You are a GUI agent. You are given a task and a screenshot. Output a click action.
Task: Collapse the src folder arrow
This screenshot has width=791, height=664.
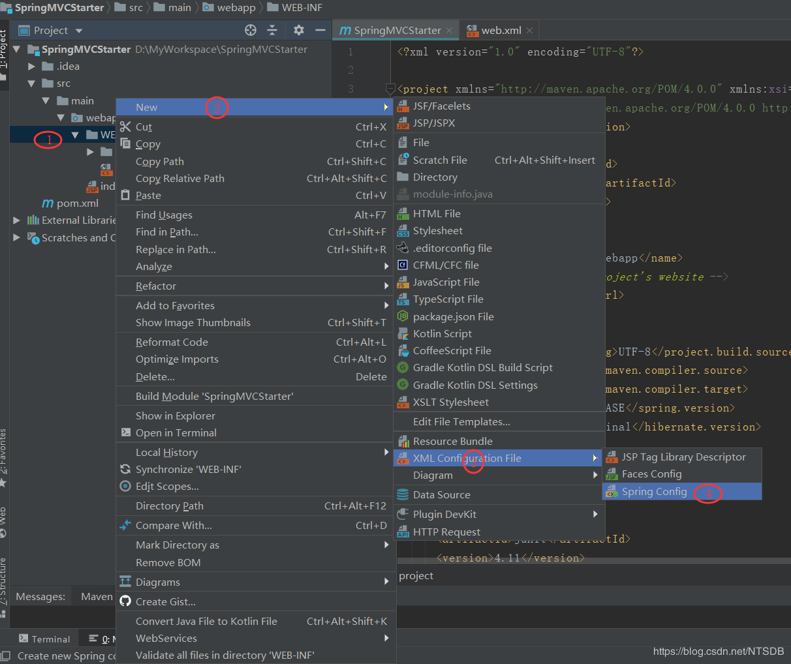pyautogui.click(x=31, y=83)
